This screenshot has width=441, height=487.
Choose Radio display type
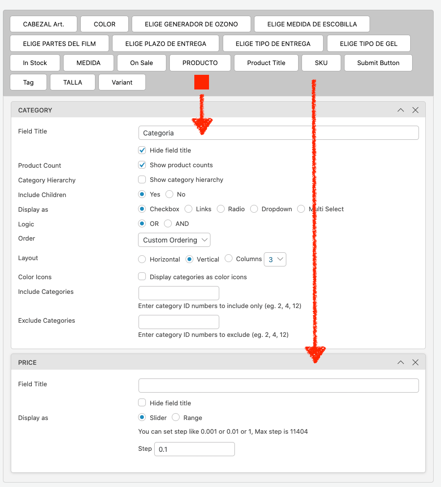point(220,209)
